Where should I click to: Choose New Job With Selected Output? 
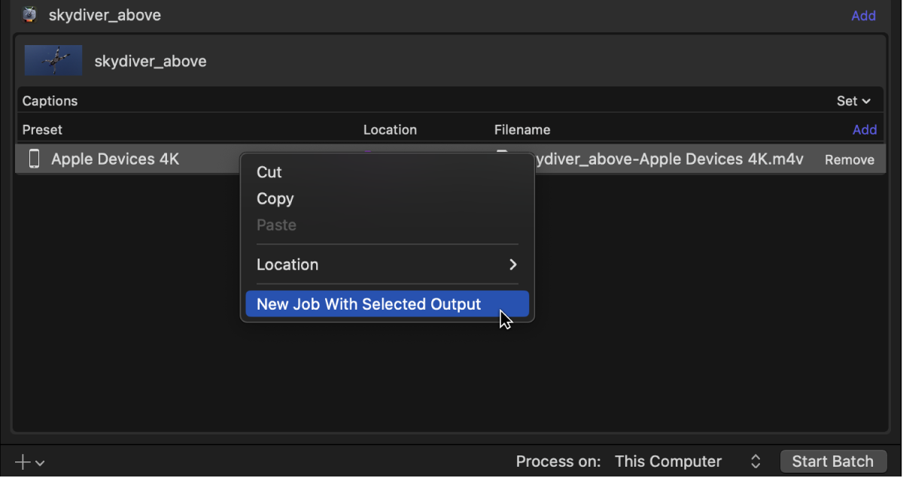[x=369, y=304]
